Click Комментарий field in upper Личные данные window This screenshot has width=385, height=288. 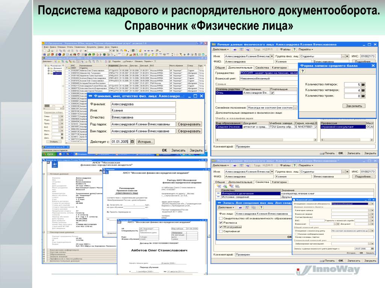click(305, 147)
